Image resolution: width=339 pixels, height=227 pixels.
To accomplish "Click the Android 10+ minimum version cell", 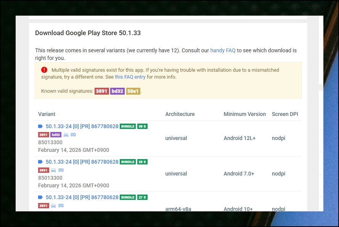I will [238, 209].
